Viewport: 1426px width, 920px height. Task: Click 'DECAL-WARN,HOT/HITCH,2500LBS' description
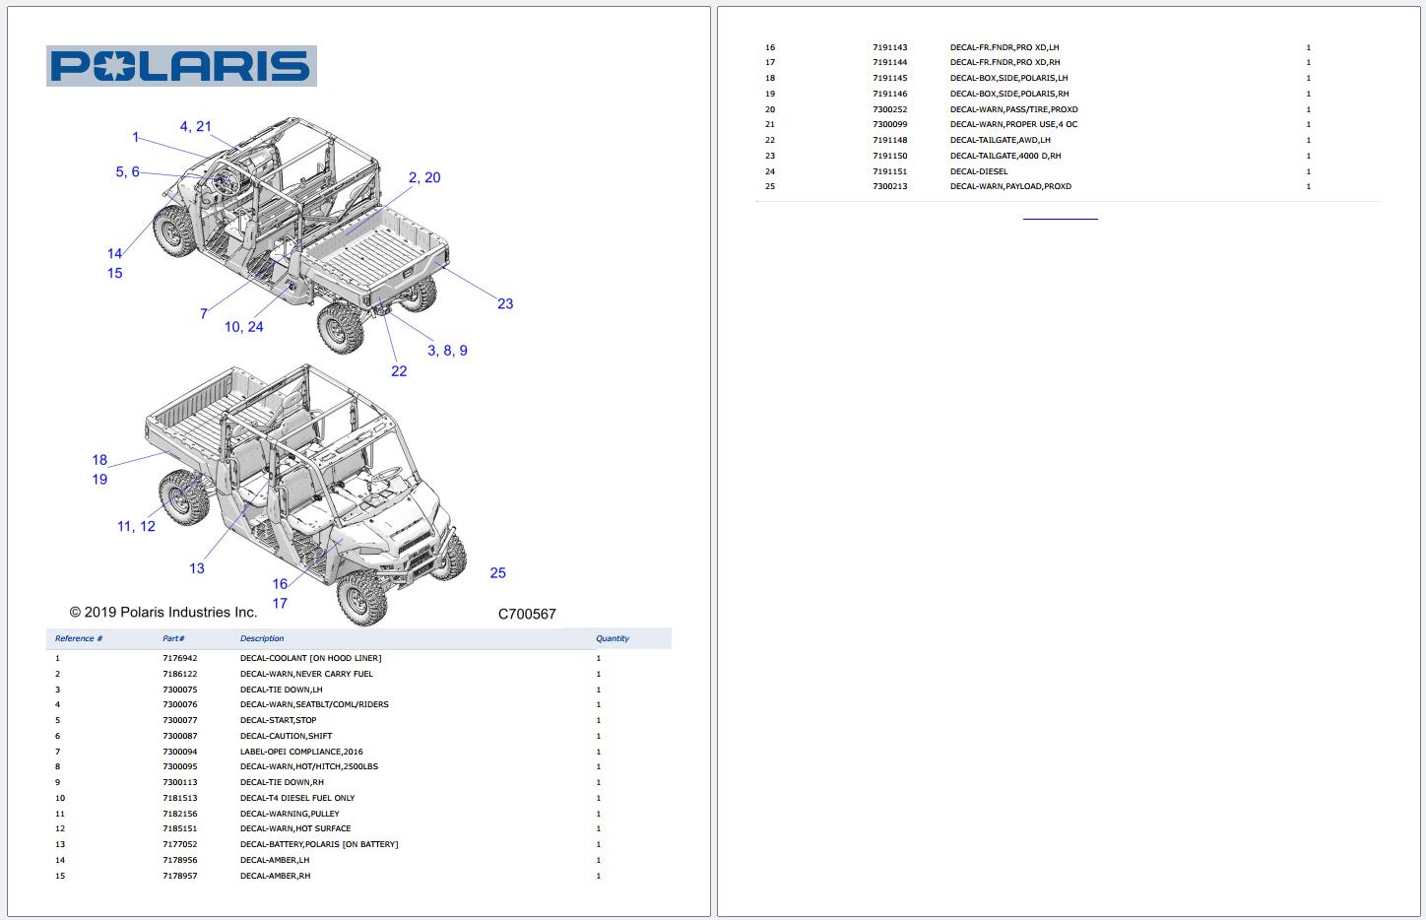309,766
